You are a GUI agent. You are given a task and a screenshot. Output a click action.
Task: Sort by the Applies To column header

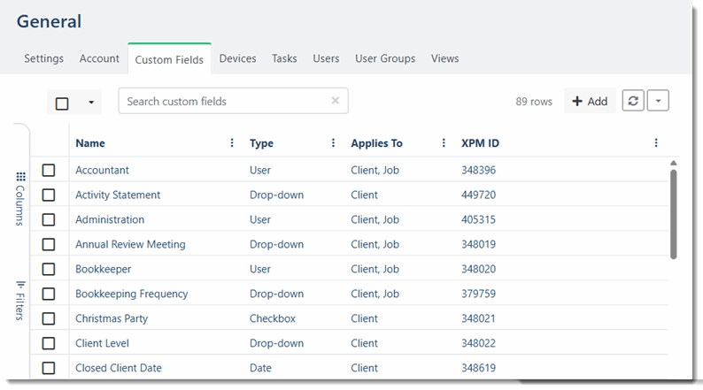point(376,143)
